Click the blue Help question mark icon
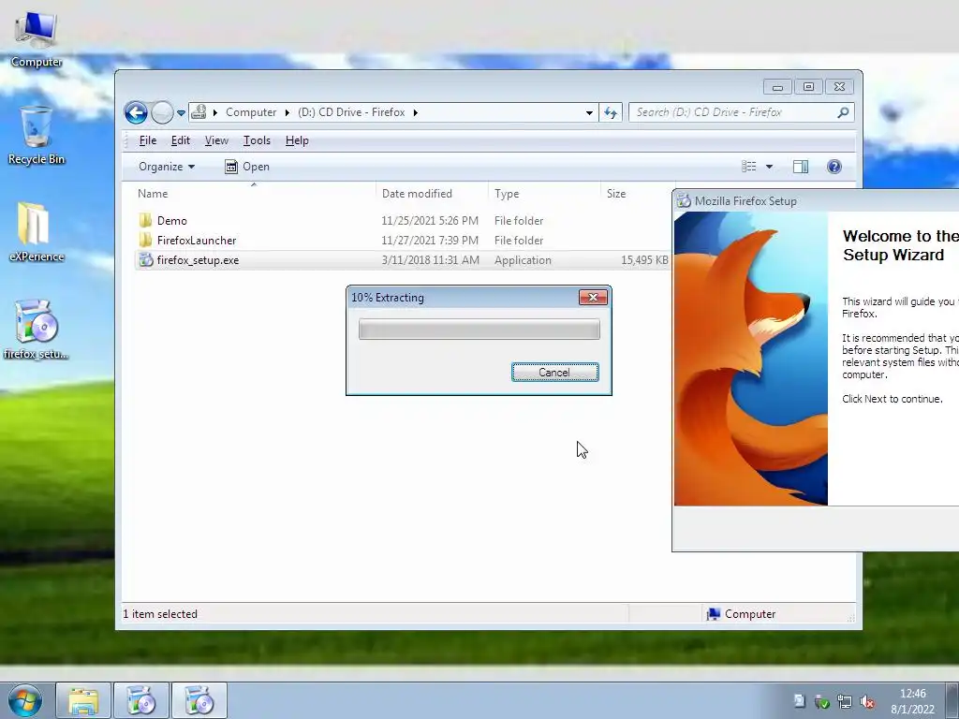 pos(834,167)
